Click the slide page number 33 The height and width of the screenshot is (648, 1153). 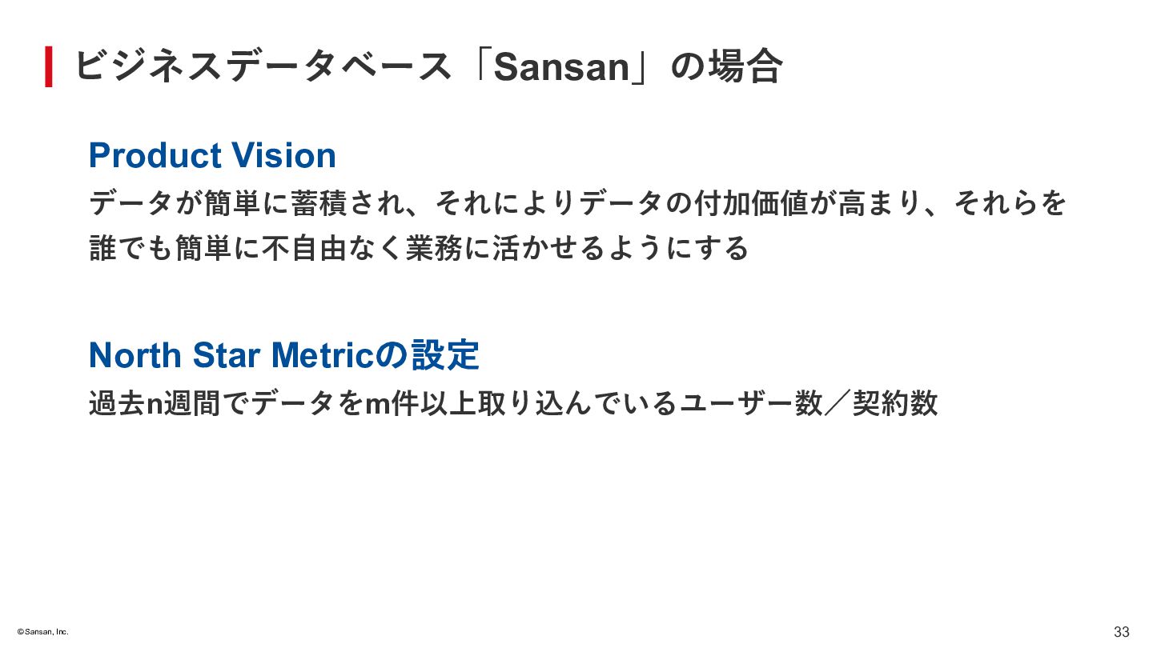tap(1121, 632)
